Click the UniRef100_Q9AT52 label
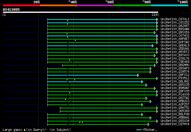 tap(175, 108)
